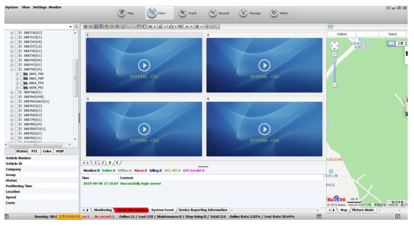Click the map zoom-out minus button
Screen dimensions: 414x228
click(x=334, y=85)
